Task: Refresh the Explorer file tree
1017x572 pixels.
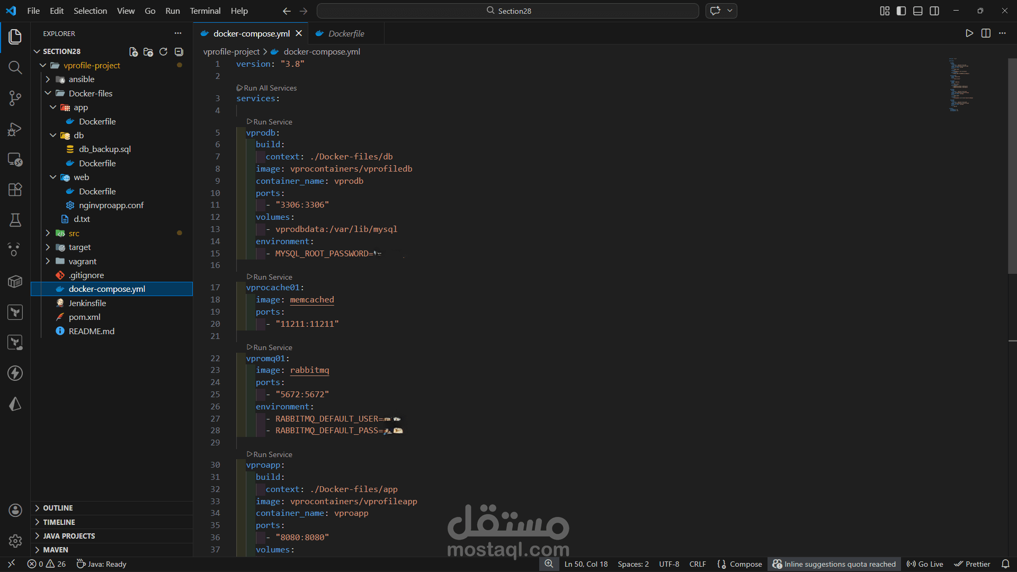Action: (x=163, y=51)
